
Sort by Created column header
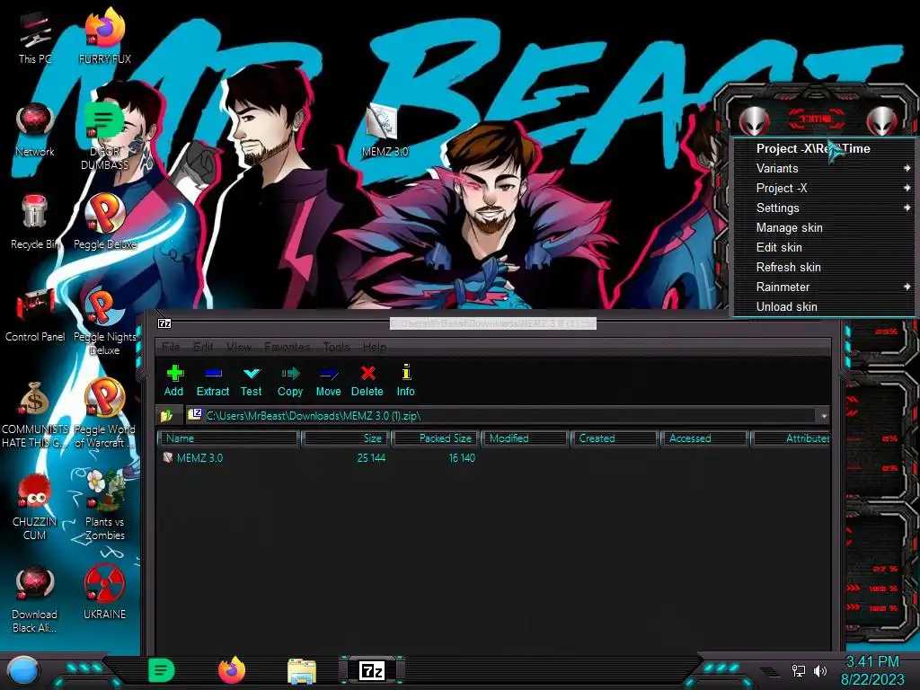[615, 438]
